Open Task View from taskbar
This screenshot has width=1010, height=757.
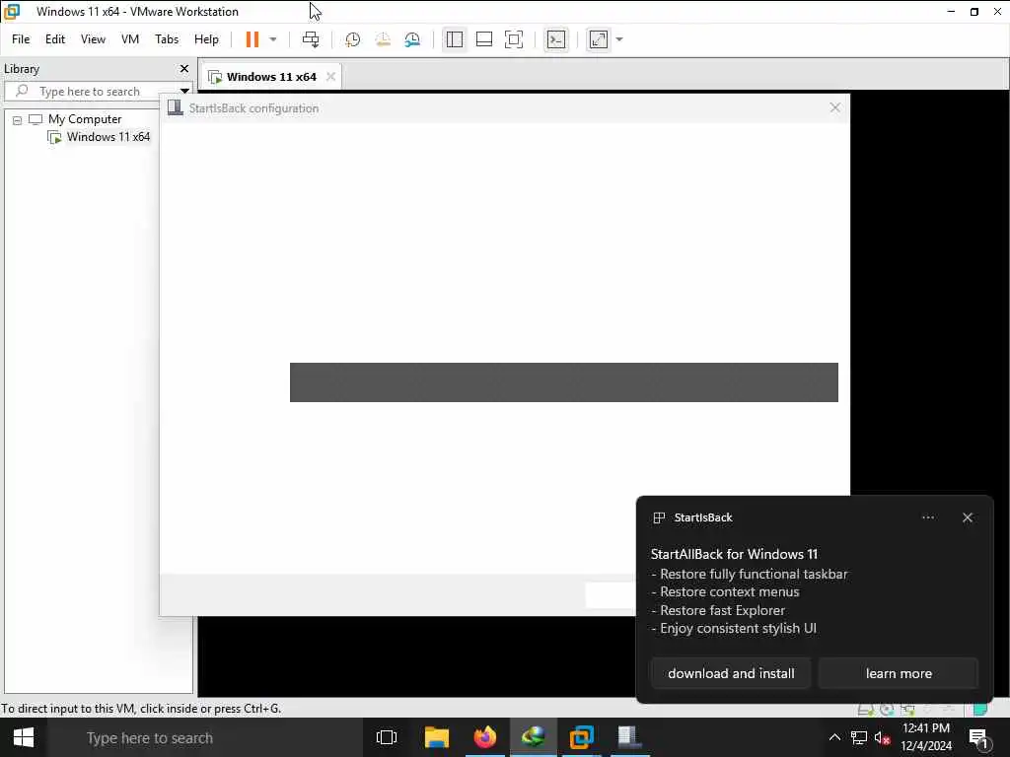[x=387, y=737]
